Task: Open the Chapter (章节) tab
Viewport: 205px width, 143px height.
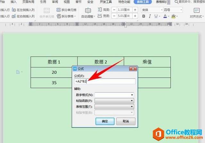Action: point(78,2)
